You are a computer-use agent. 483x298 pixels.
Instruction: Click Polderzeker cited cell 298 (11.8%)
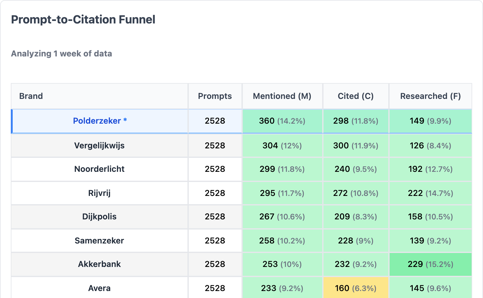click(356, 121)
